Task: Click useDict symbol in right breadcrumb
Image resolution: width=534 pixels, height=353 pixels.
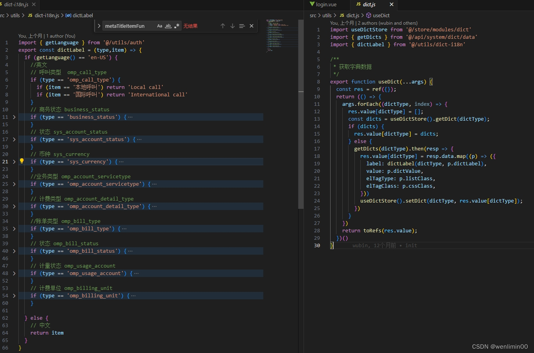Action: 381,15
